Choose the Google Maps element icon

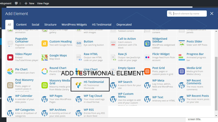pyautogui.click(x=44, y=57)
